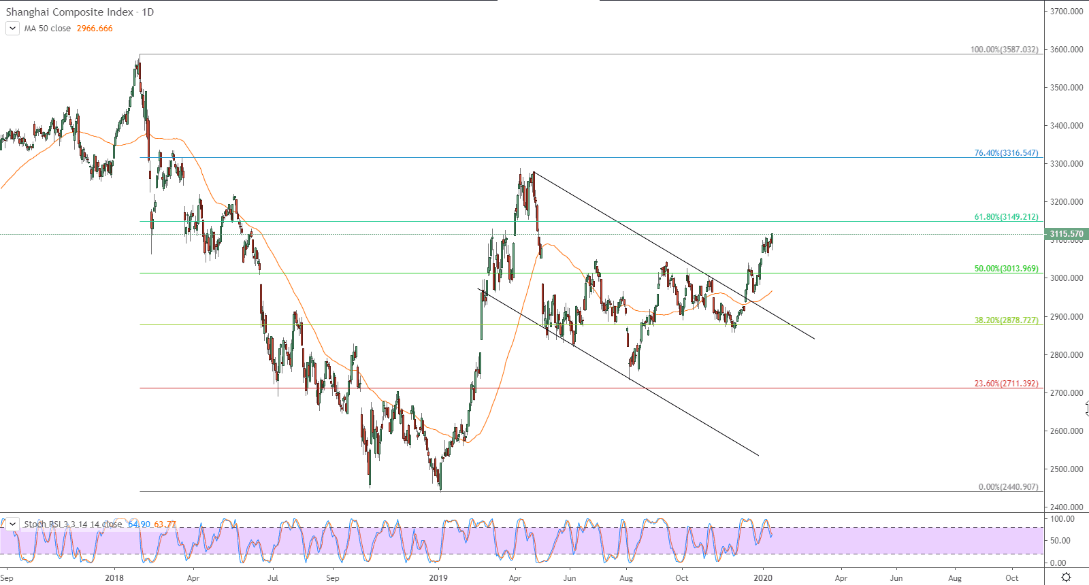Click the current price label 3115.570

(1067, 234)
